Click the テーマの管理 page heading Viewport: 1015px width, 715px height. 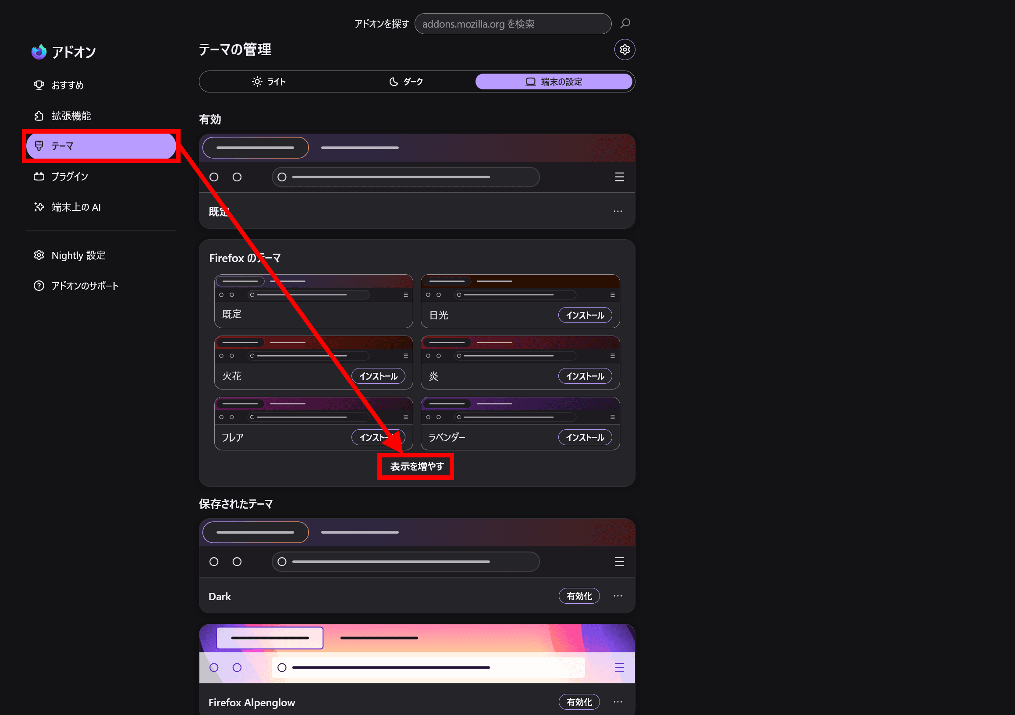235,50
